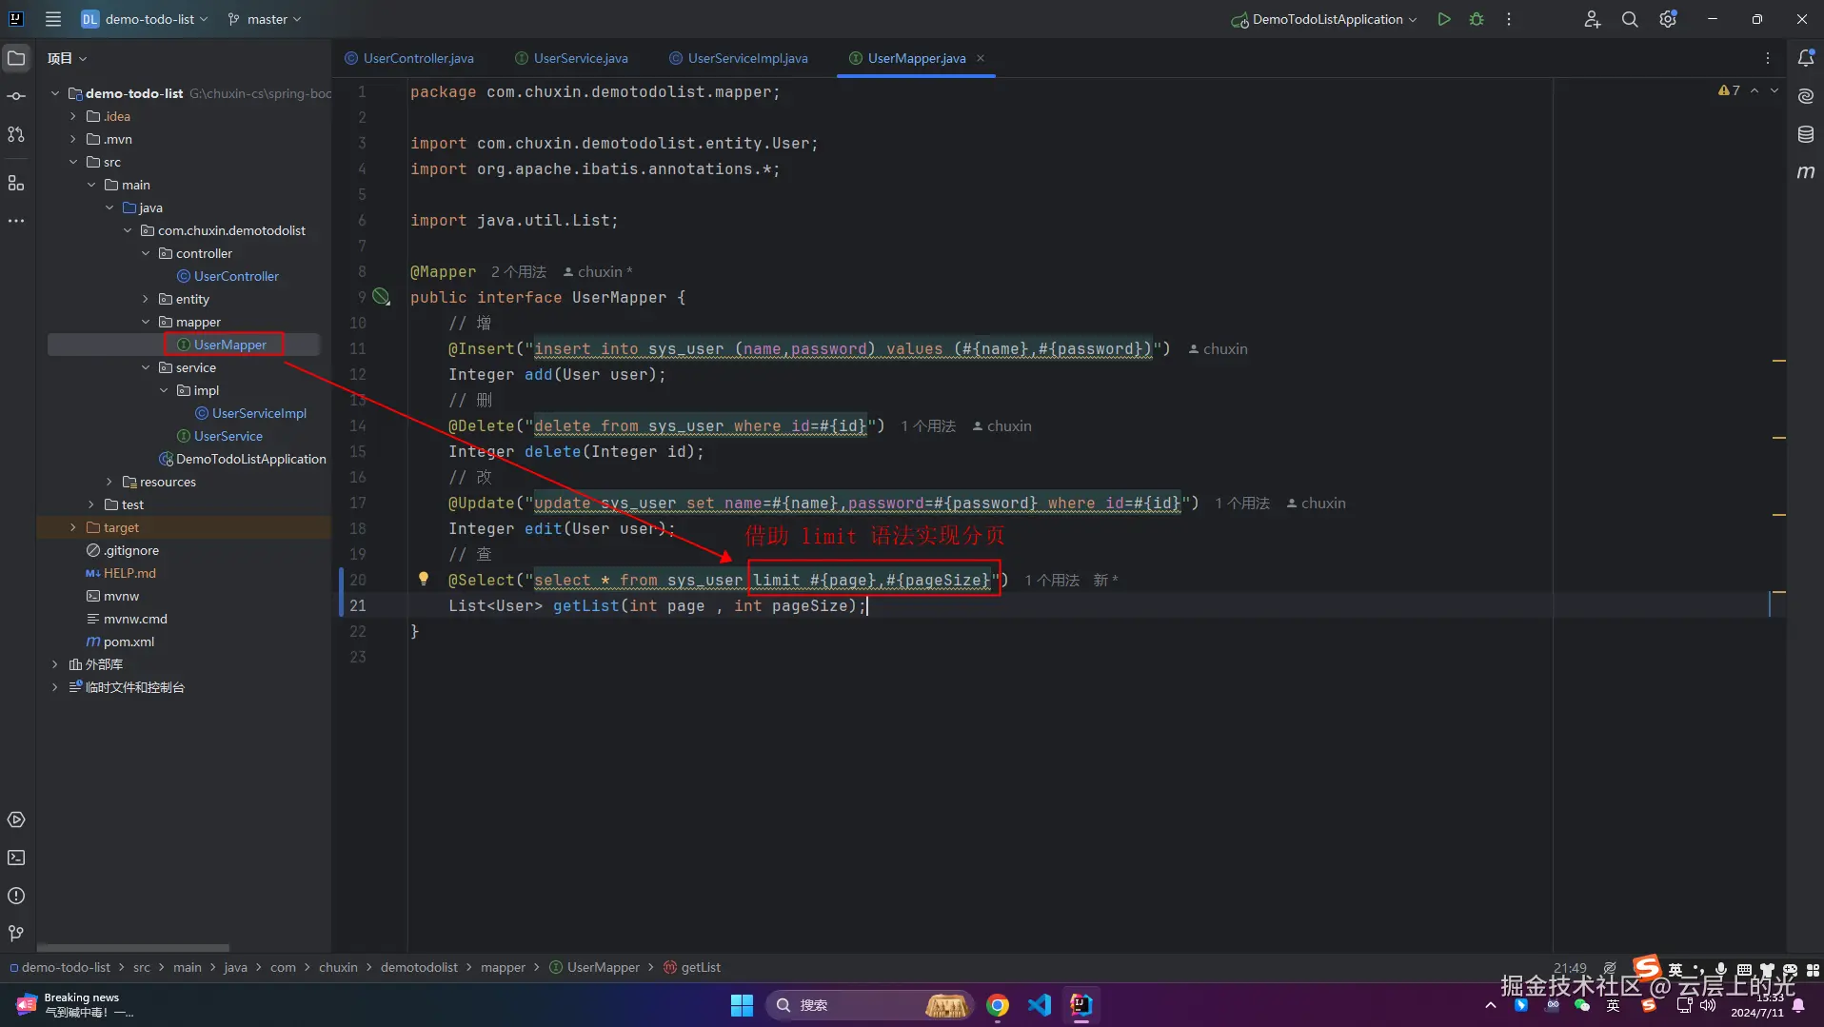
Task: Open Search Everywhere magnifier
Action: tap(1630, 19)
